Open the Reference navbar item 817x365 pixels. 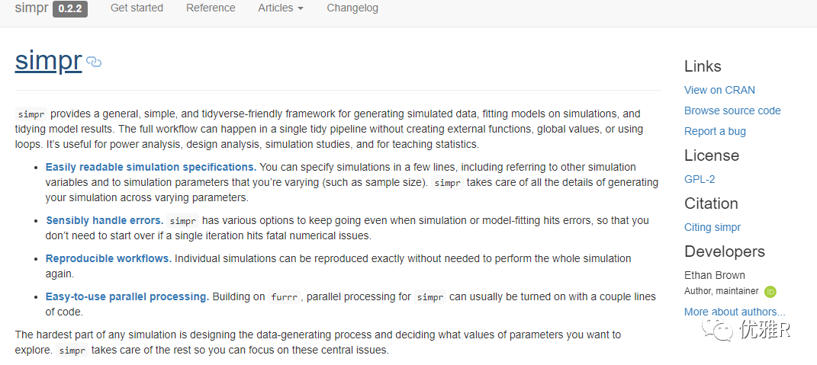[211, 8]
